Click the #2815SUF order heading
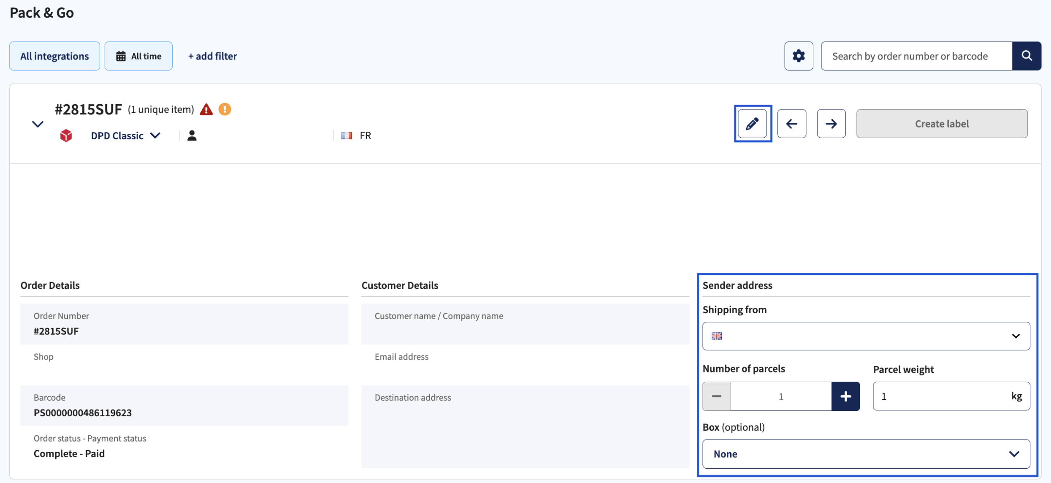 pyautogui.click(x=88, y=109)
